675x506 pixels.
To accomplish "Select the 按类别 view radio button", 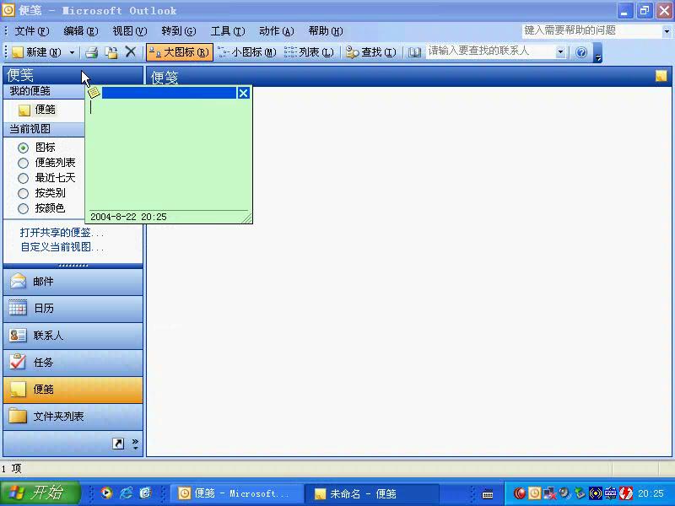I will 24,194.
